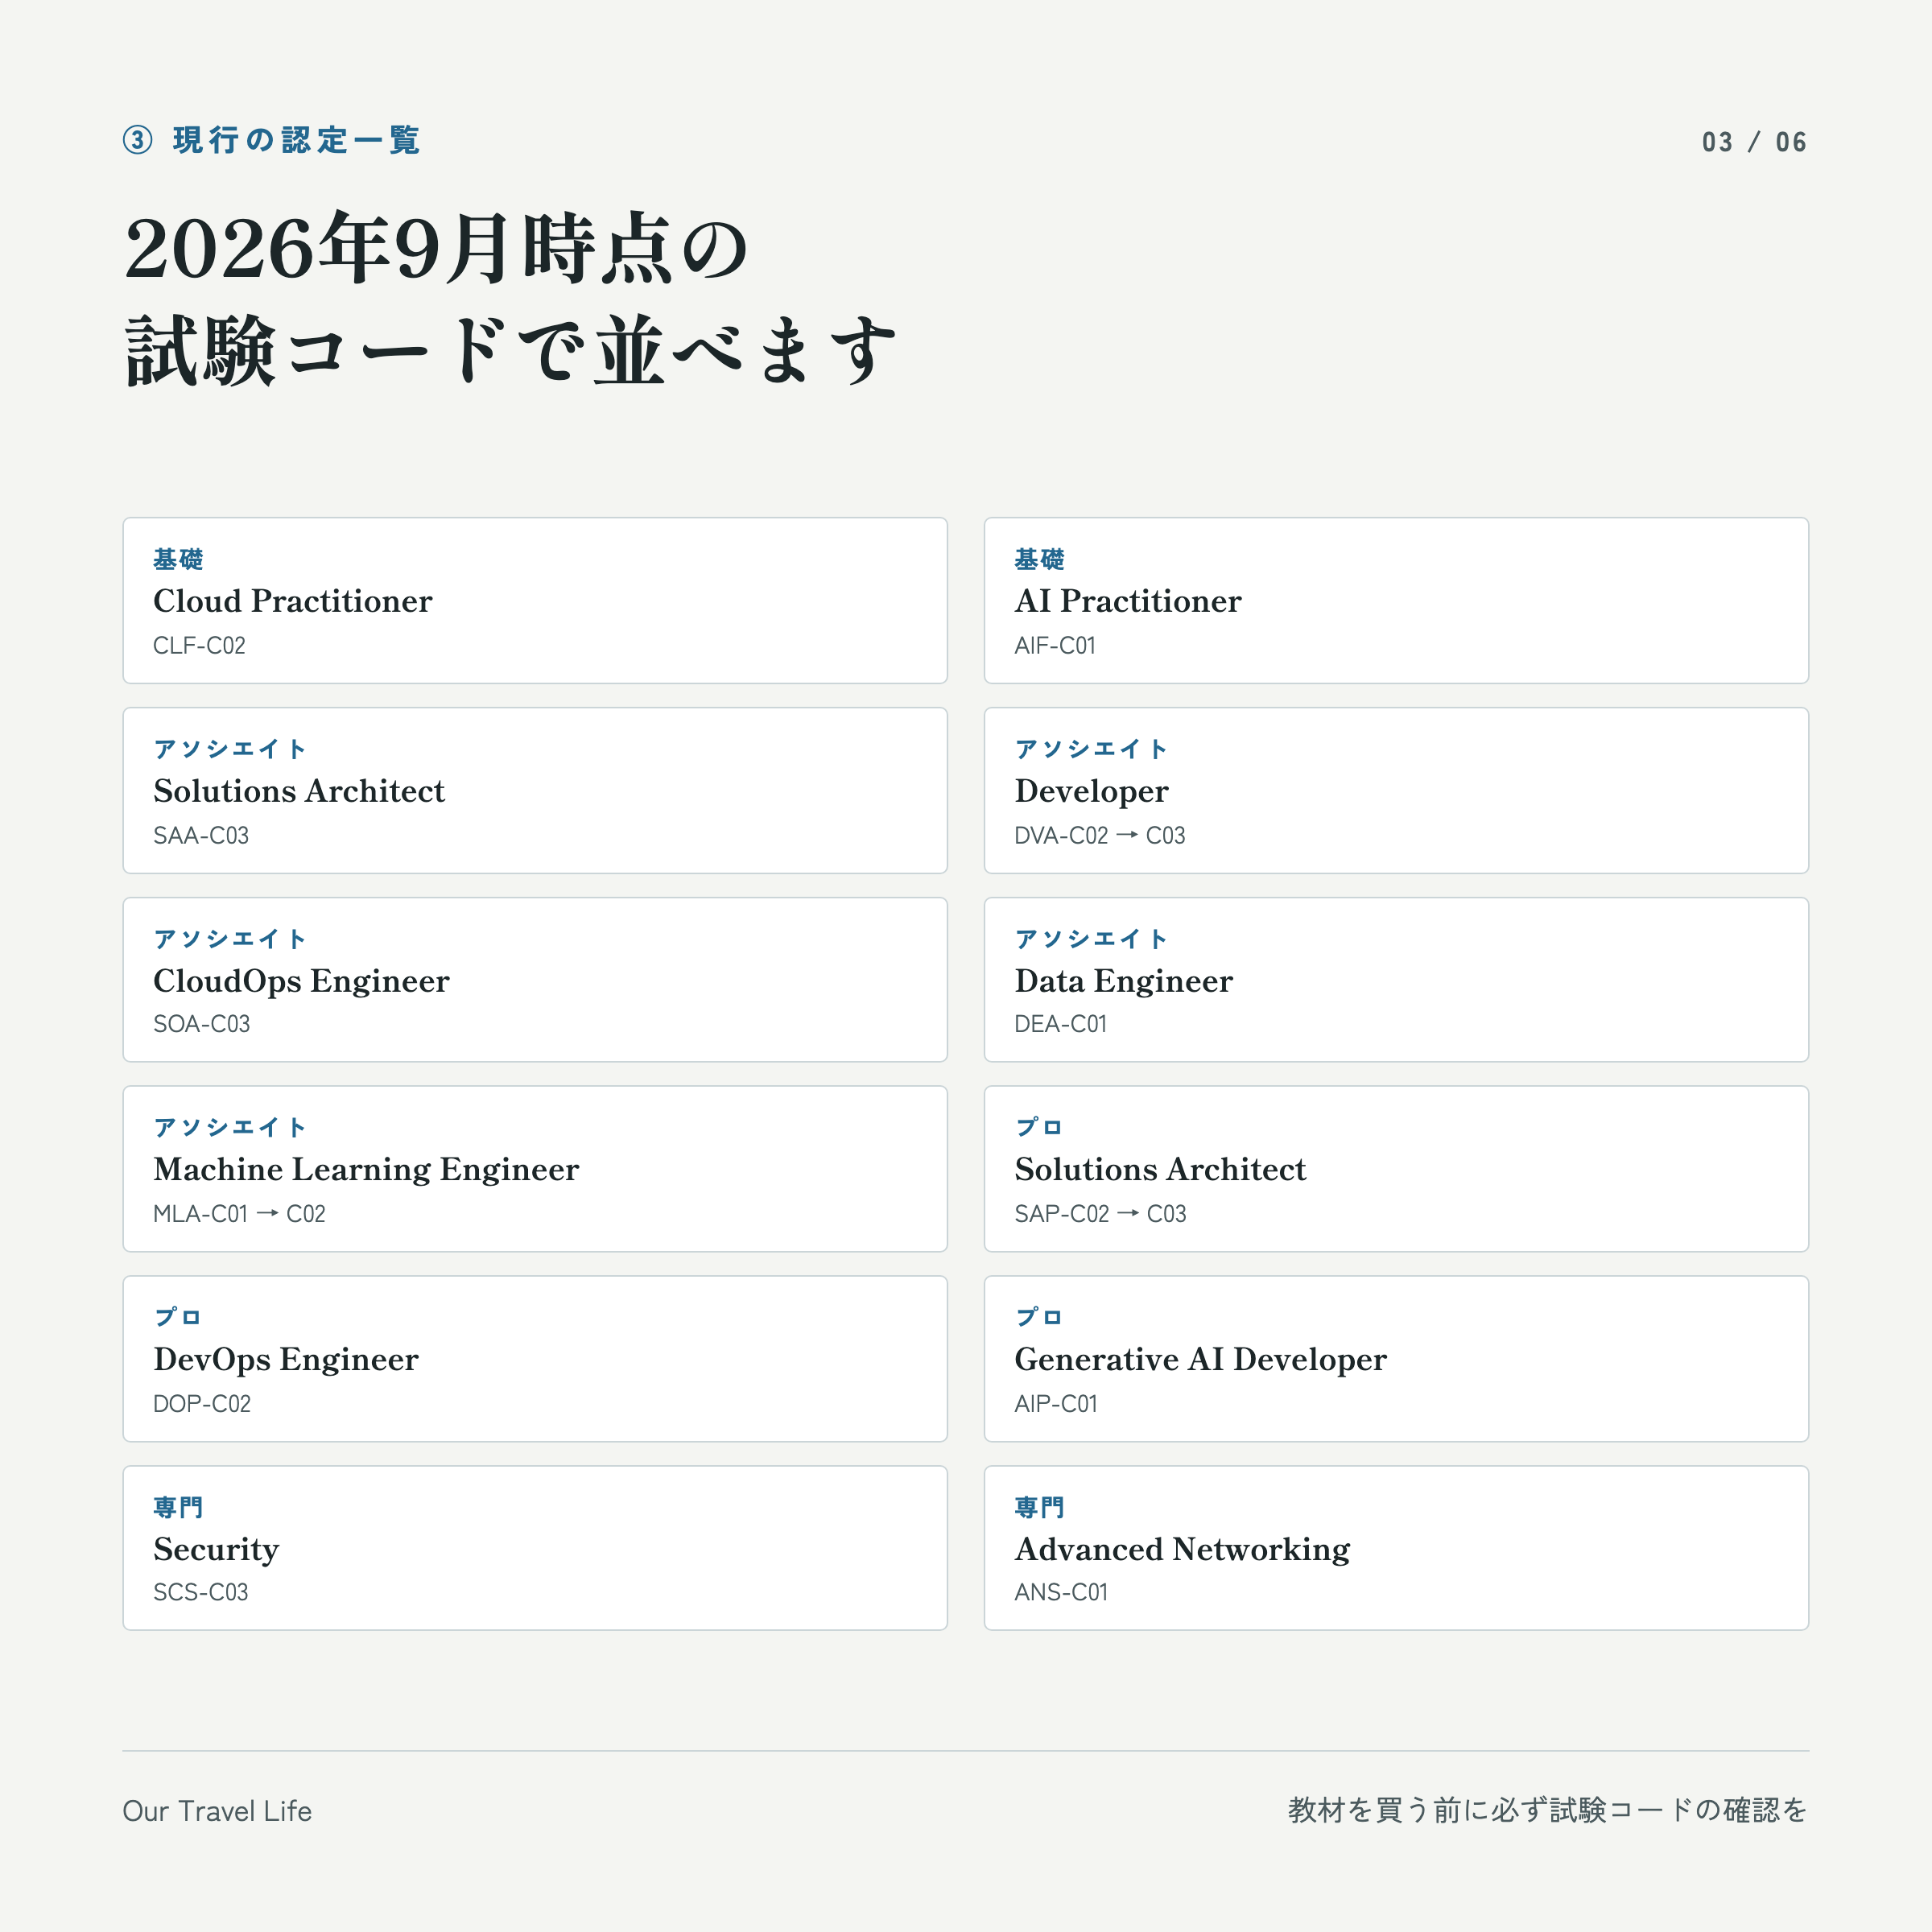The width and height of the screenshot is (1932, 1932).
Task: Click the Our Travel Life footer text
Action: [217, 1811]
